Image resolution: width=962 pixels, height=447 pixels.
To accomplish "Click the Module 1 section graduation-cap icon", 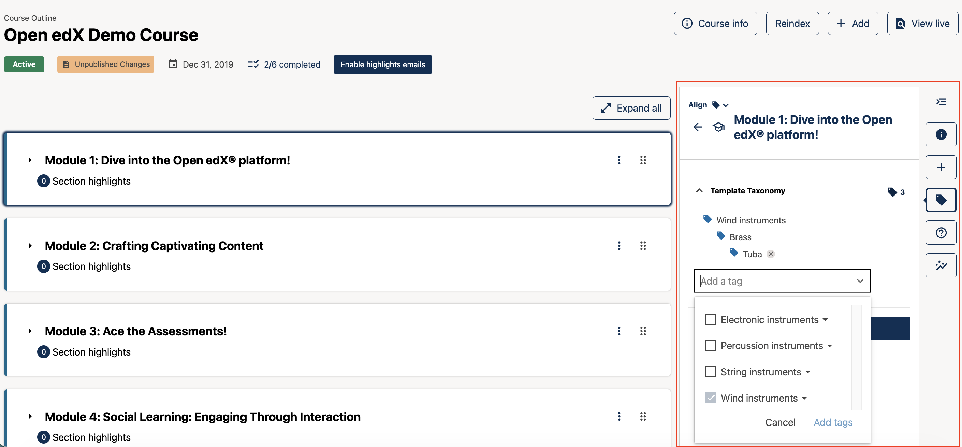I will (x=718, y=127).
